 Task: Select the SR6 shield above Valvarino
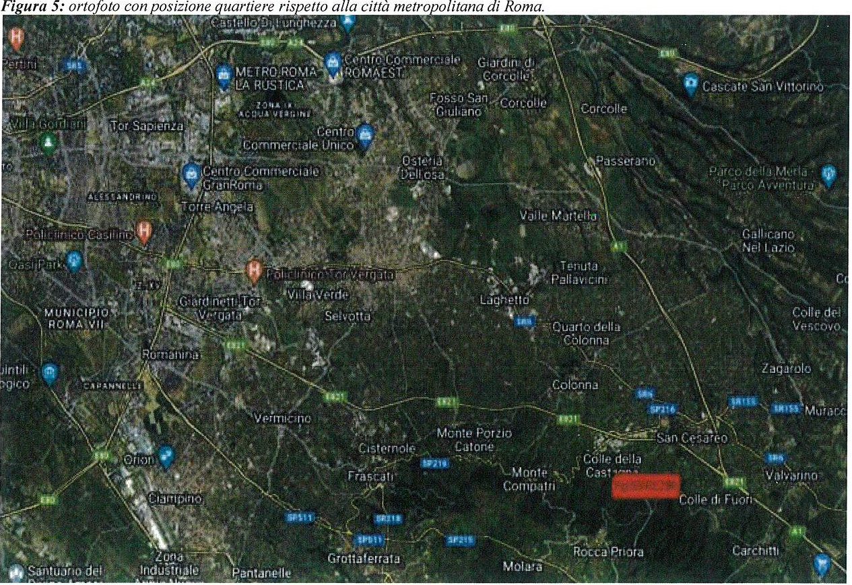pyautogui.click(x=776, y=458)
